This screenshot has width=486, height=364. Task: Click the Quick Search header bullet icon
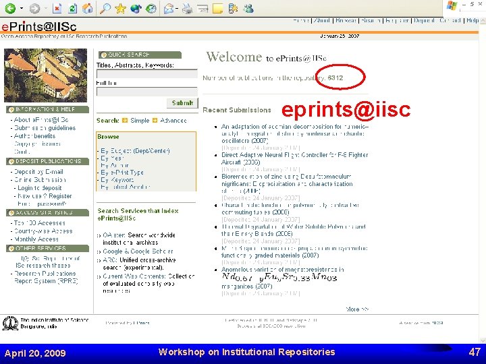point(104,55)
